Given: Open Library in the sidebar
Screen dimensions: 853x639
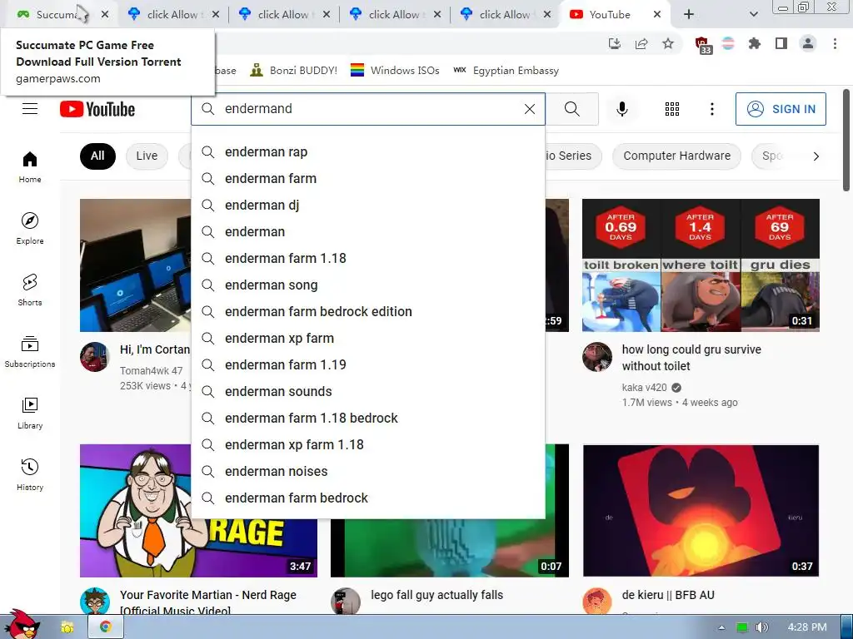Looking at the screenshot, I should pos(30,413).
